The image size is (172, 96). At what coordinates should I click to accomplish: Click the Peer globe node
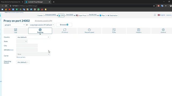[102, 15]
